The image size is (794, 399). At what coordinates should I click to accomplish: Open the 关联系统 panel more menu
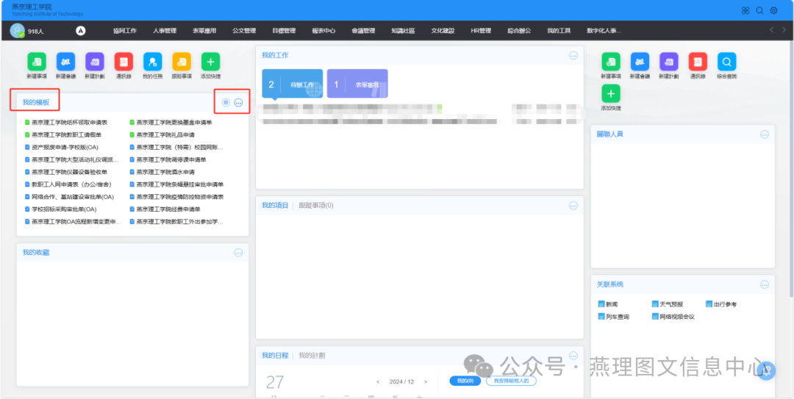click(x=765, y=284)
